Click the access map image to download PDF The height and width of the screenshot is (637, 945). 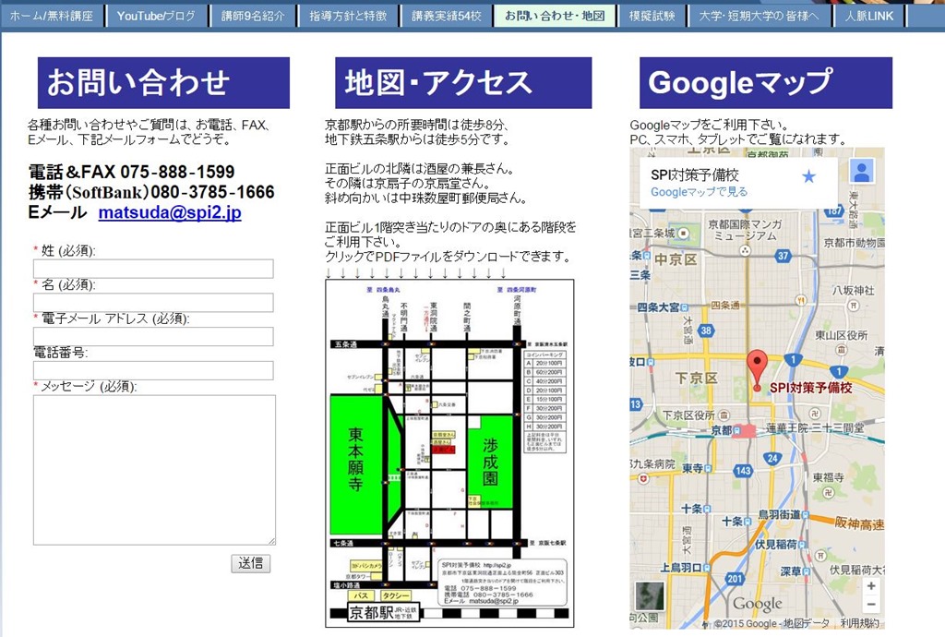point(449,452)
